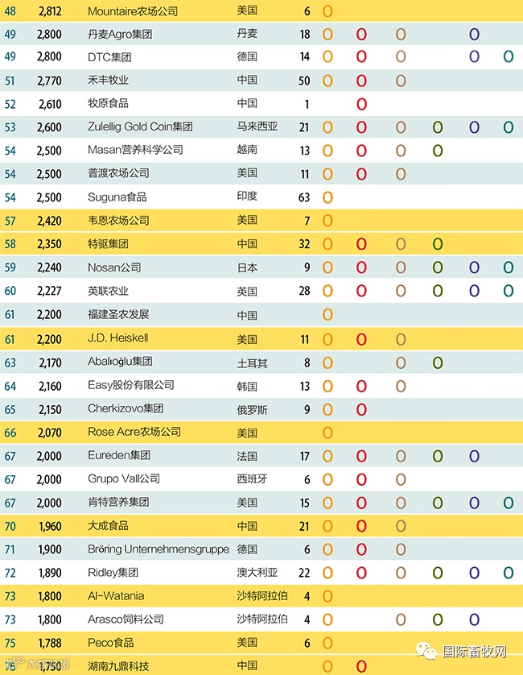Image resolution: width=523 pixels, height=675 pixels.
Task: Click the Masan营养科学公司 company name
Action: pyautogui.click(x=135, y=150)
